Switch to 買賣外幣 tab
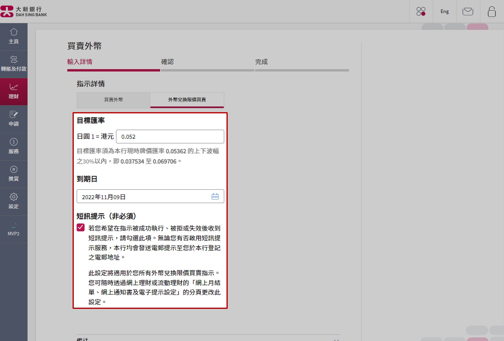Screen dimensions: 504x341 coord(114,100)
